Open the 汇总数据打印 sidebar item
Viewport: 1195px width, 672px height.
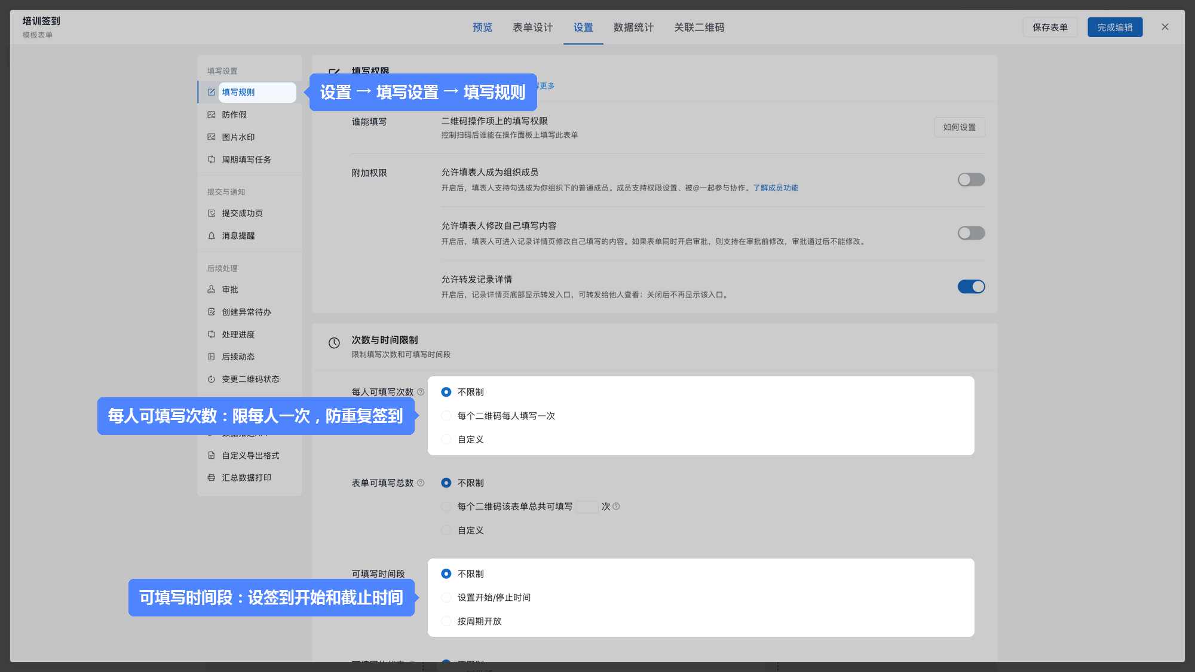click(250, 478)
